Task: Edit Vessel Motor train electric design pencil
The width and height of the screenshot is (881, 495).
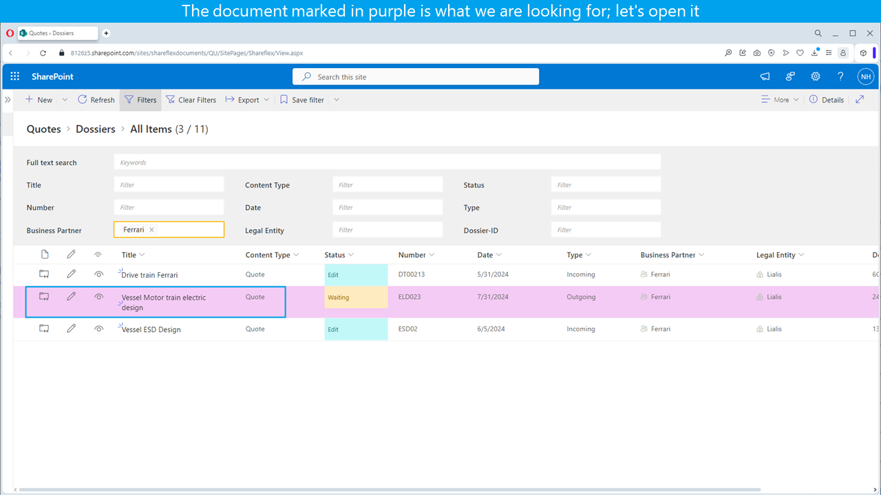Action: coord(72,296)
